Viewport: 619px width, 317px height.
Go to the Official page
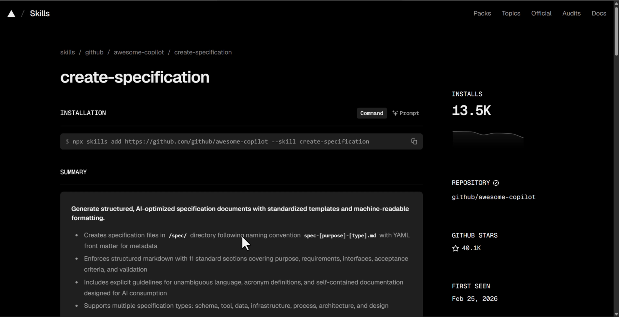click(541, 13)
